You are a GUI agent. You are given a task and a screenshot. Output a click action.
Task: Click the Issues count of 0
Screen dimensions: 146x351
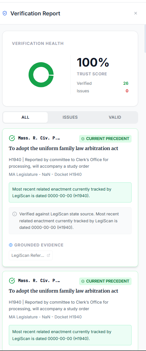pos(127,91)
